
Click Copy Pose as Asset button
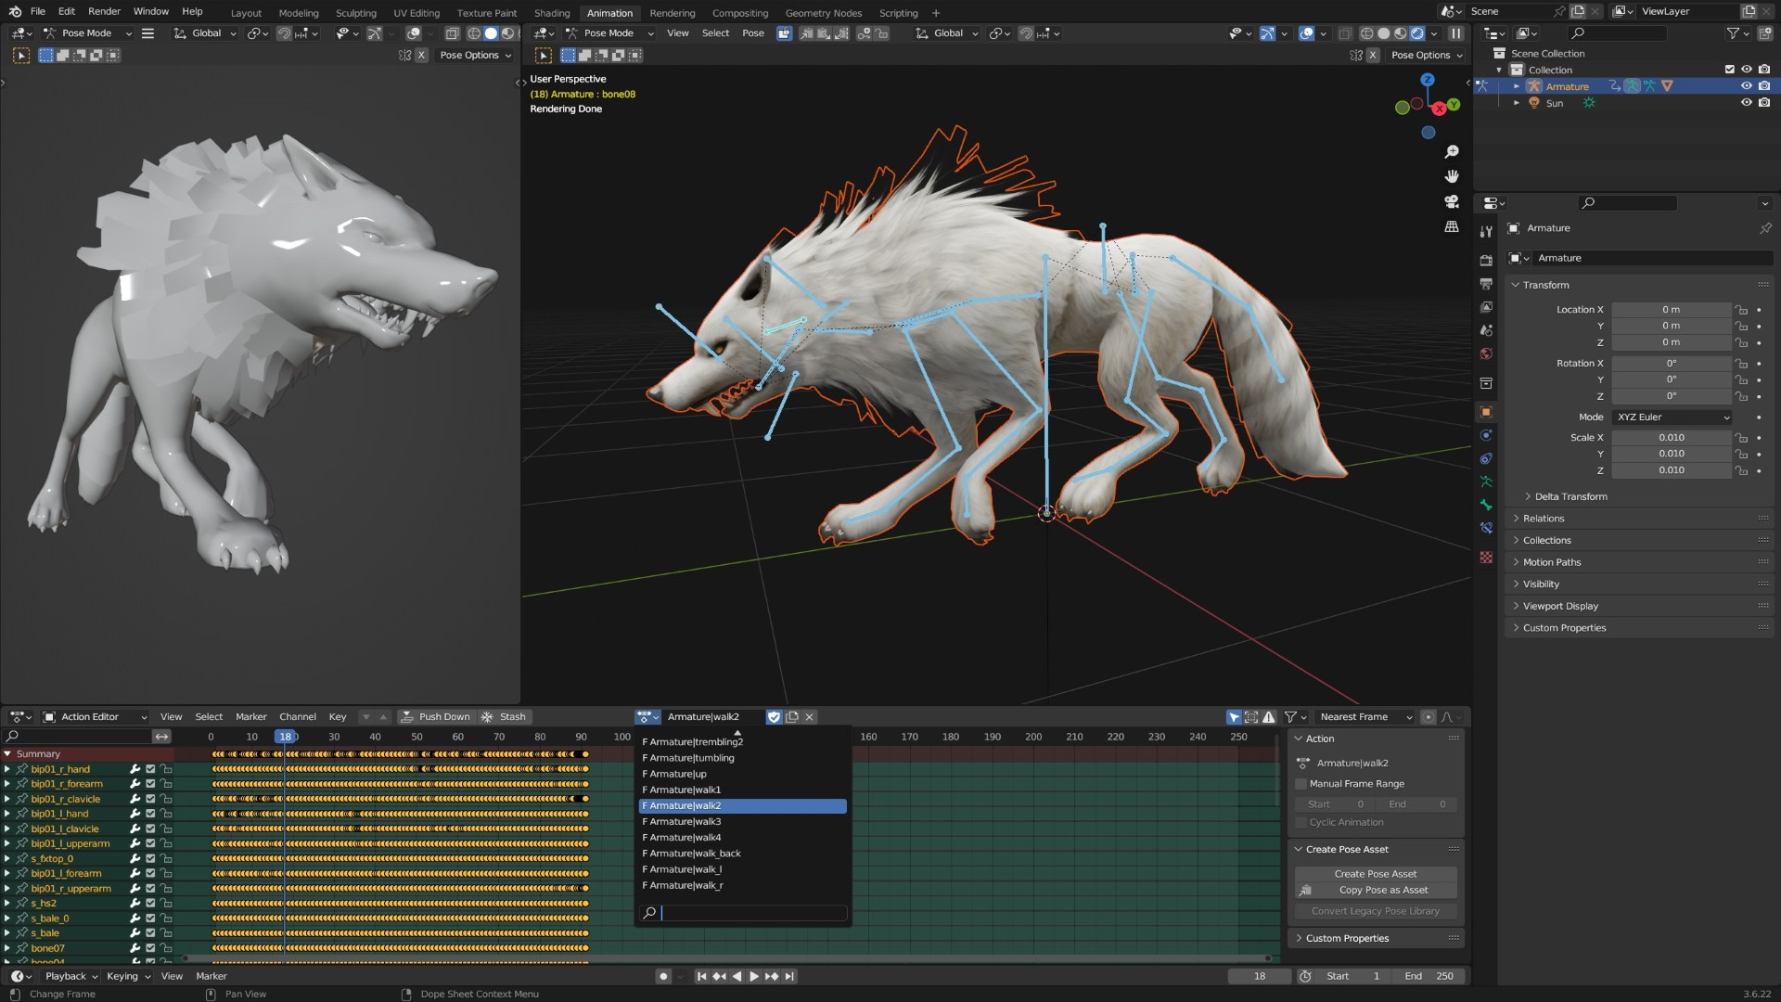tap(1375, 890)
